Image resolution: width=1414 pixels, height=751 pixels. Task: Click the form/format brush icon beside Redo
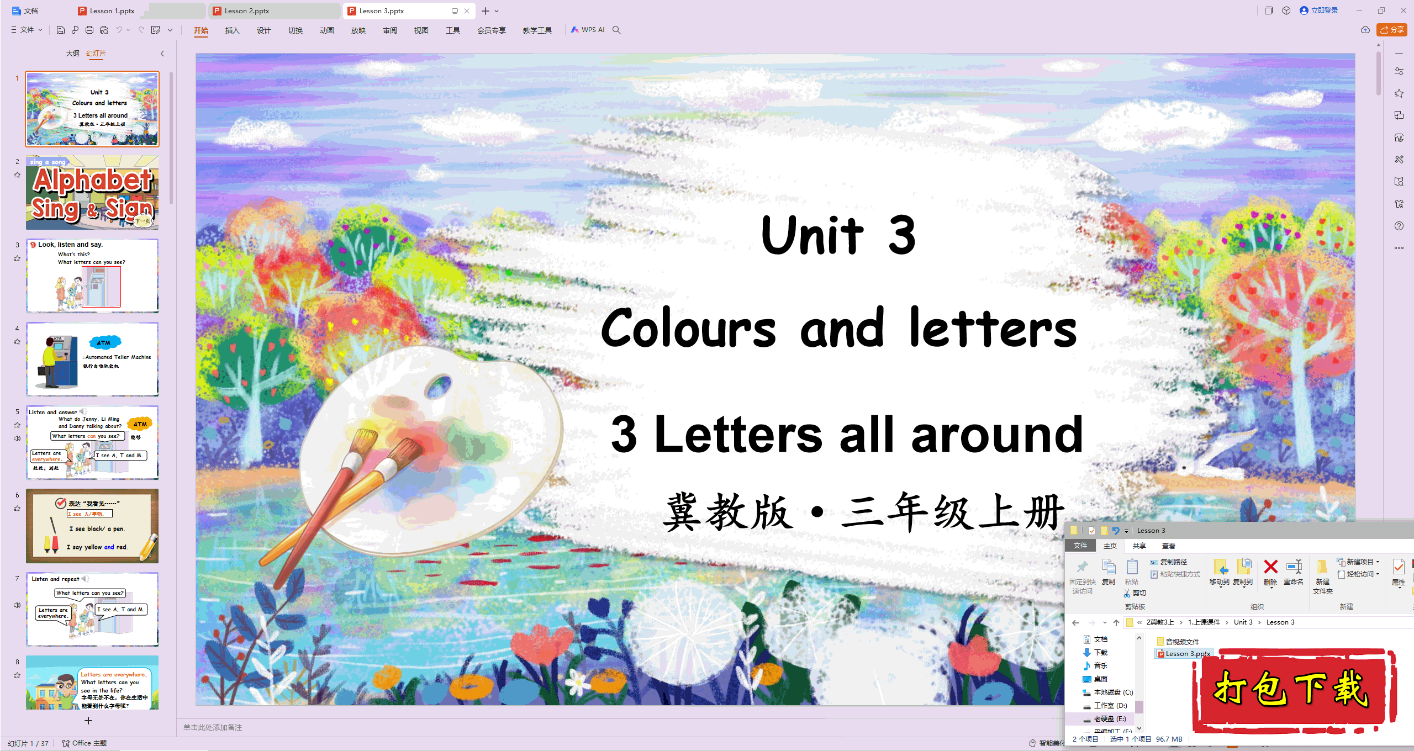(156, 30)
